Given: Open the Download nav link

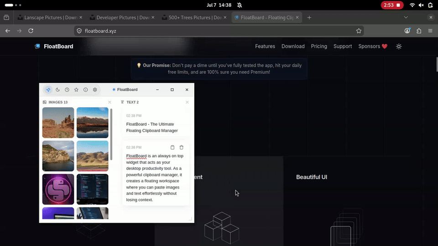Looking at the screenshot, I should tap(293, 46).
